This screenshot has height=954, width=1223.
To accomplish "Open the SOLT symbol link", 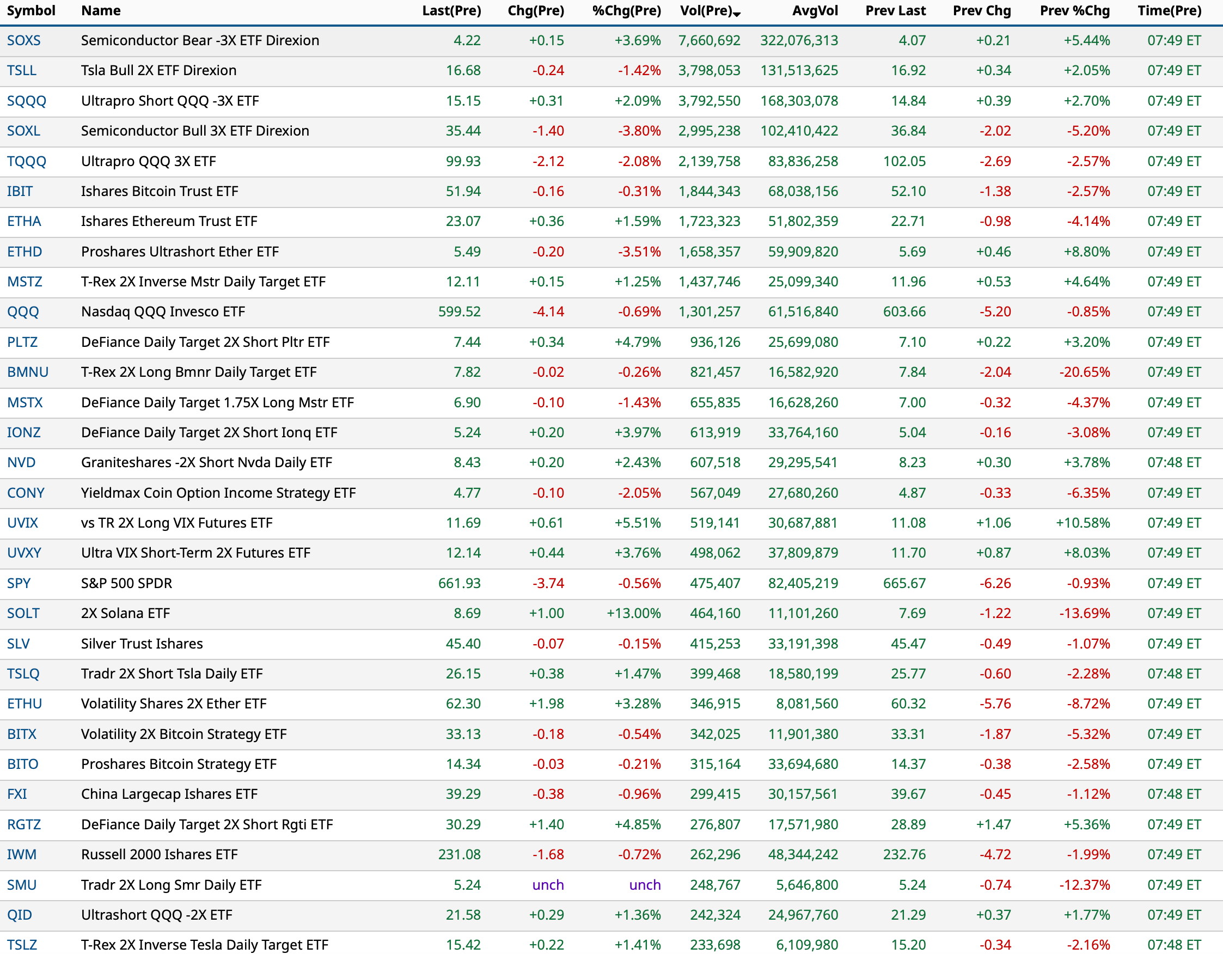I will click(x=23, y=614).
